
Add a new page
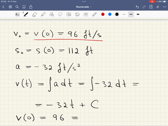[x=151, y=7]
